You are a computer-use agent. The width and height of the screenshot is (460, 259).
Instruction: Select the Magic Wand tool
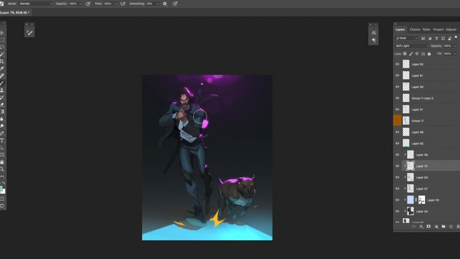click(x=2, y=54)
